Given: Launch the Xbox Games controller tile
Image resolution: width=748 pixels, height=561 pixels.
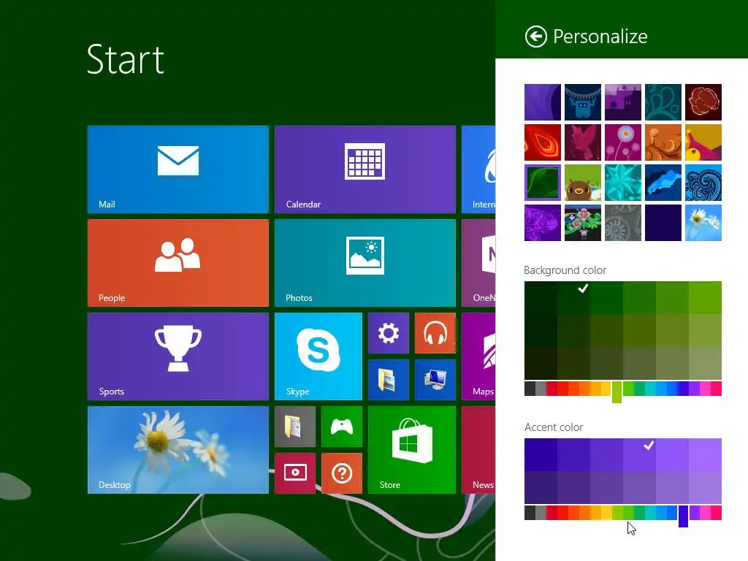Looking at the screenshot, I should [342, 427].
